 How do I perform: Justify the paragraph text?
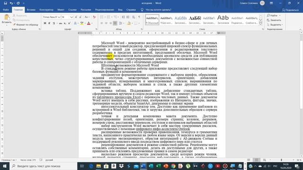[115, 23]
